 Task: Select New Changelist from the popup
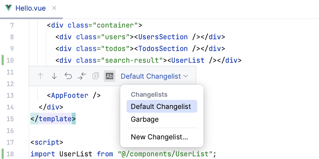(x=159, y=137)
